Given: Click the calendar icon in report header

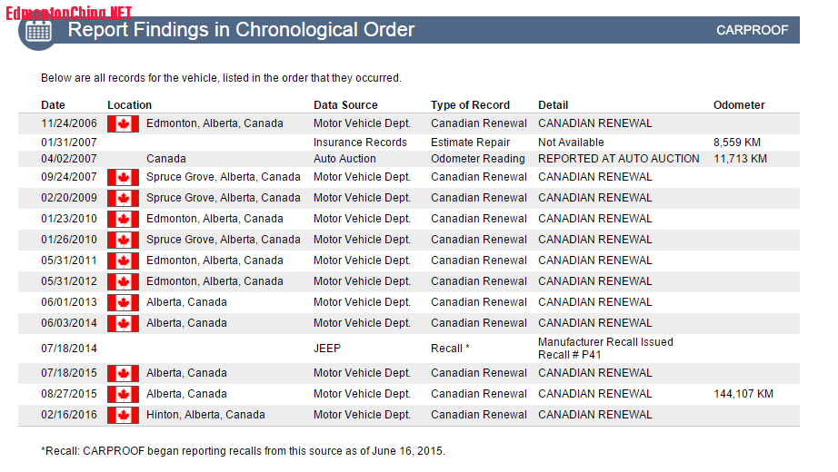Looking at the screenshot, I should click(x=39, y=31).
